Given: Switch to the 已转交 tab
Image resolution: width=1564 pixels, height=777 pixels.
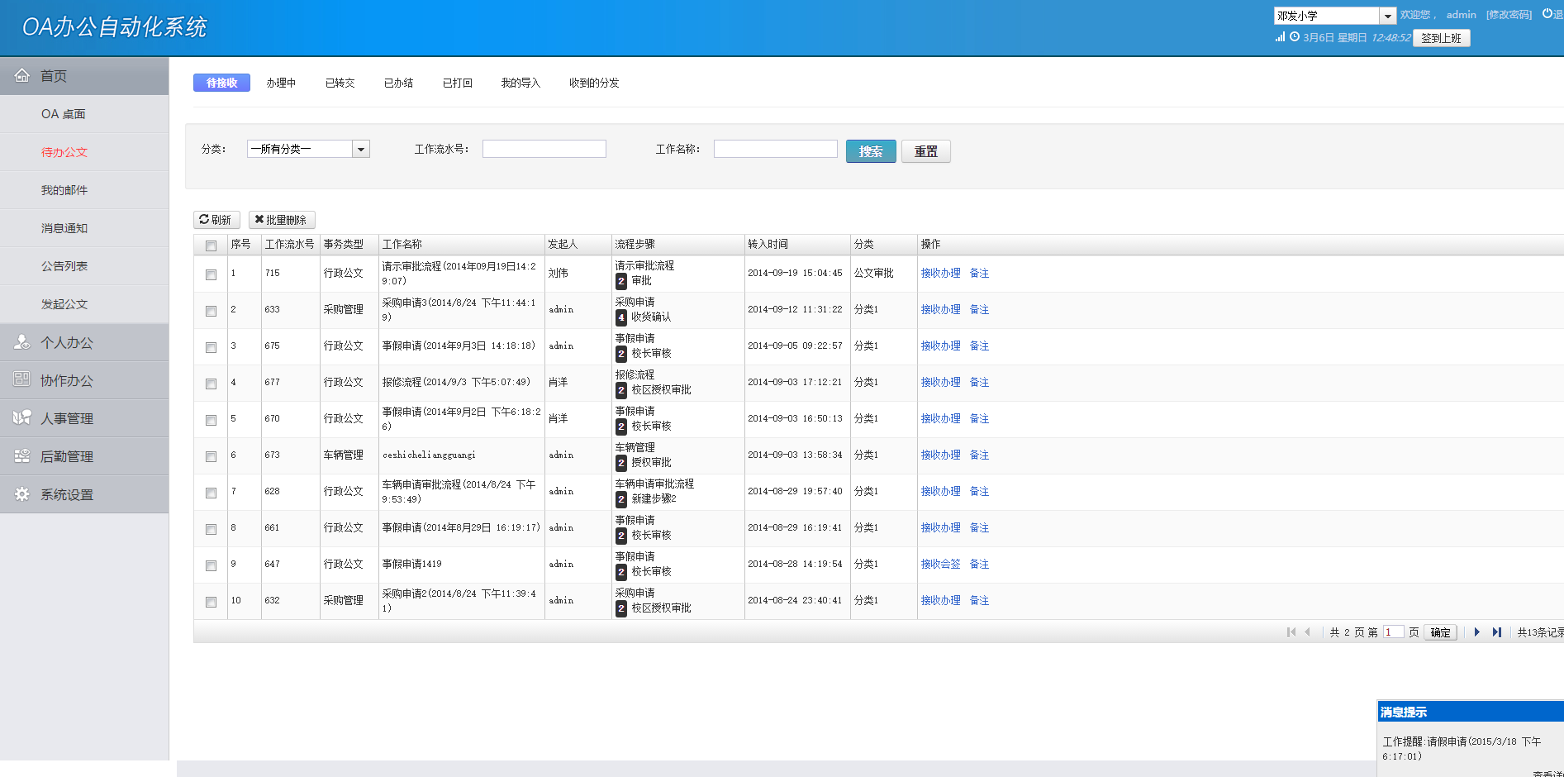Looking at the screenshot, I should pyautogui.click(x=340, y=83).
